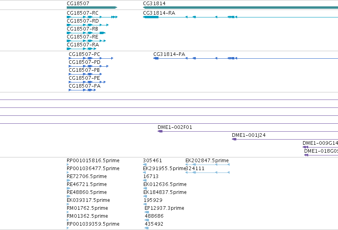Image resolution: width=338 pixels, height=230 pixels.
Task: Open the RE46721.5prime EST entry
Action: pyautogui.click(x=87, y=184)
